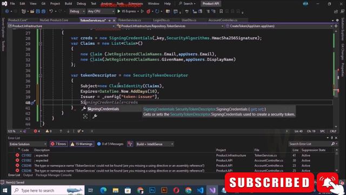The image size is (346, 195).
Task: Toggle the 0 of 5 Messages filter
Action: click(110, 144)
